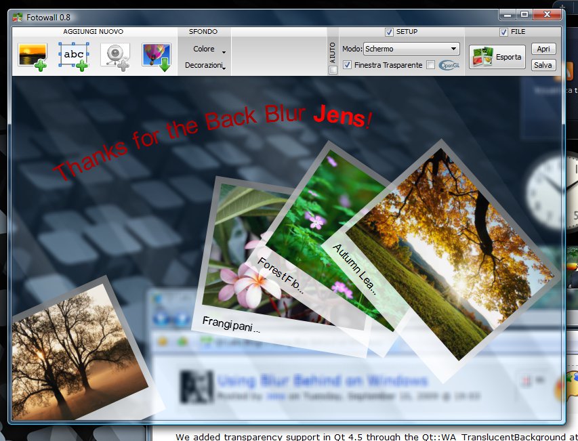Click the OpenGL logo icon

click(x=449, y=65)
